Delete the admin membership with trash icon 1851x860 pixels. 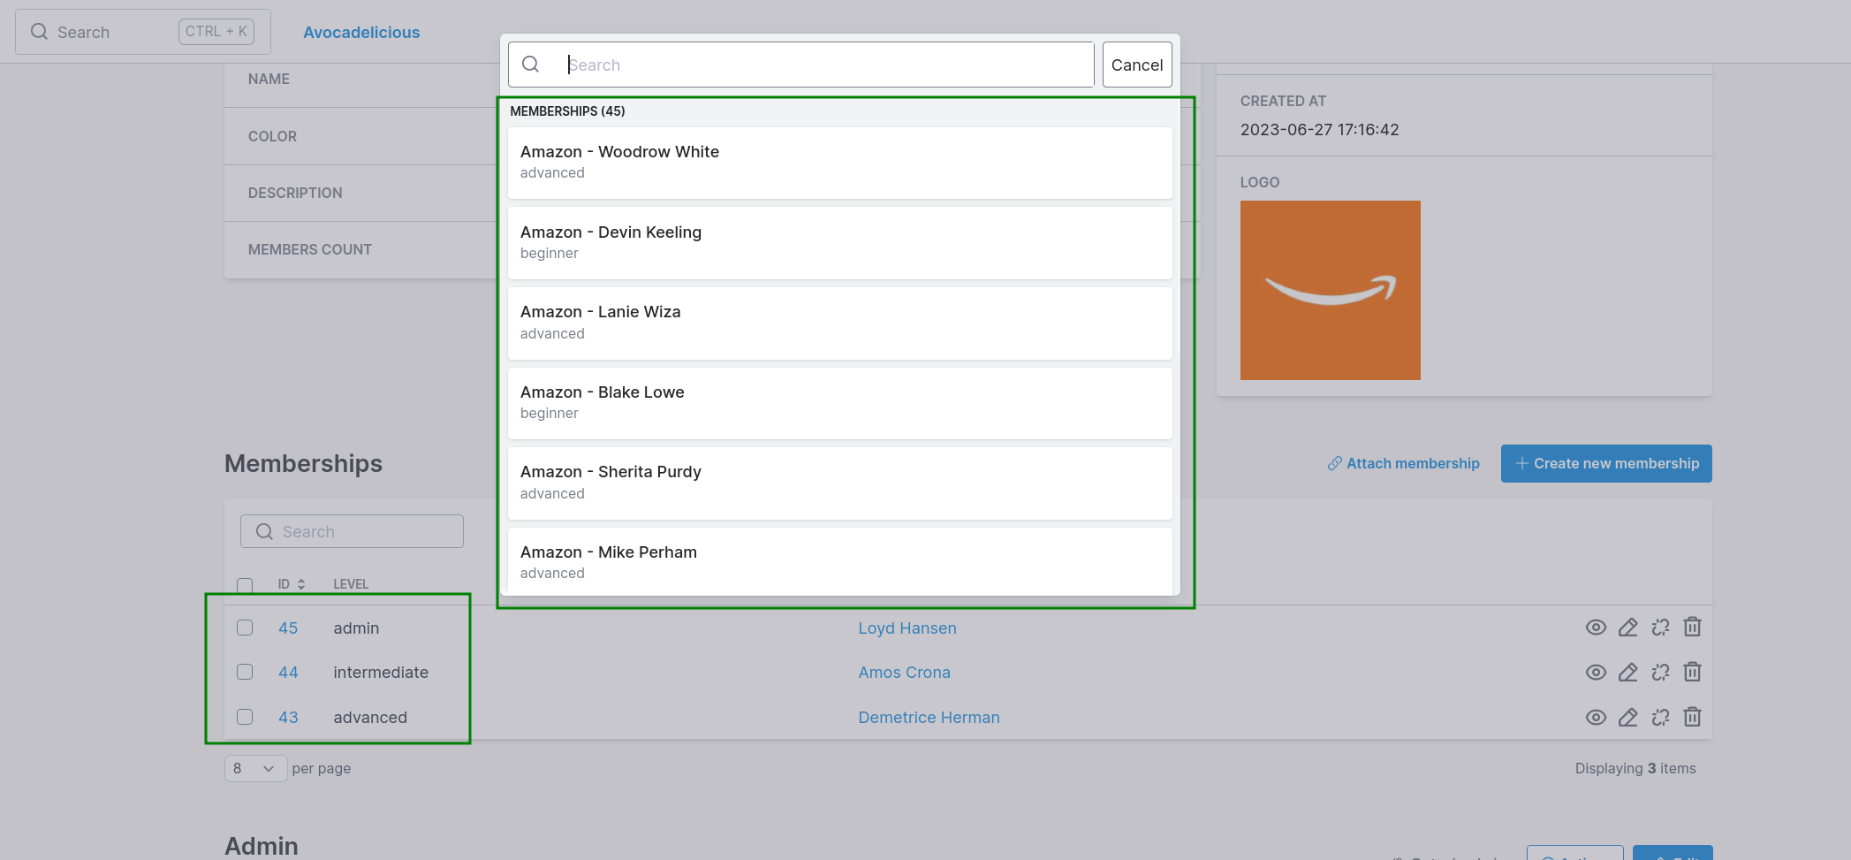click(x=1692, y=628)
